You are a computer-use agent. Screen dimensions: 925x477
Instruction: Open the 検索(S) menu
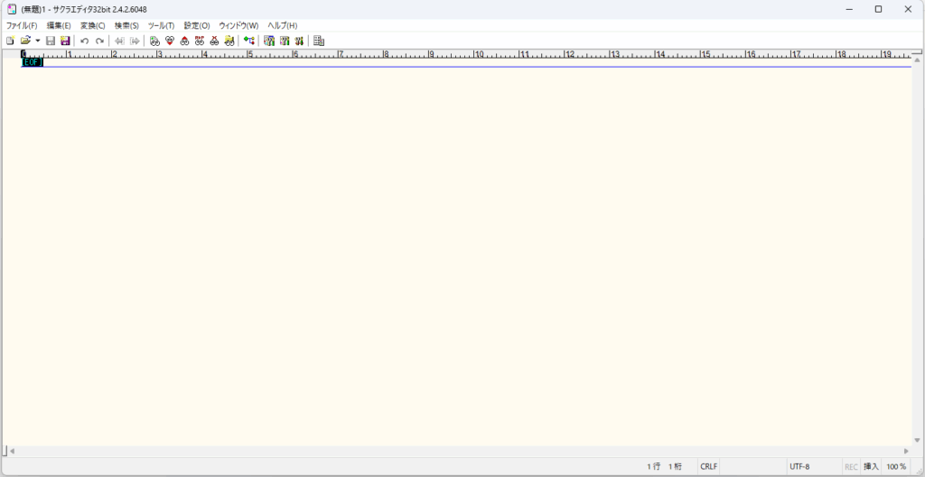pyautogui.click(x=126, y=25)
